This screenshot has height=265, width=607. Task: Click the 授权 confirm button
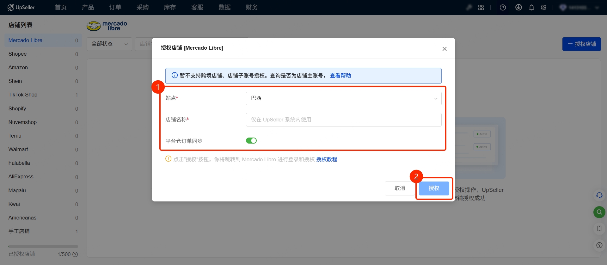434,188
